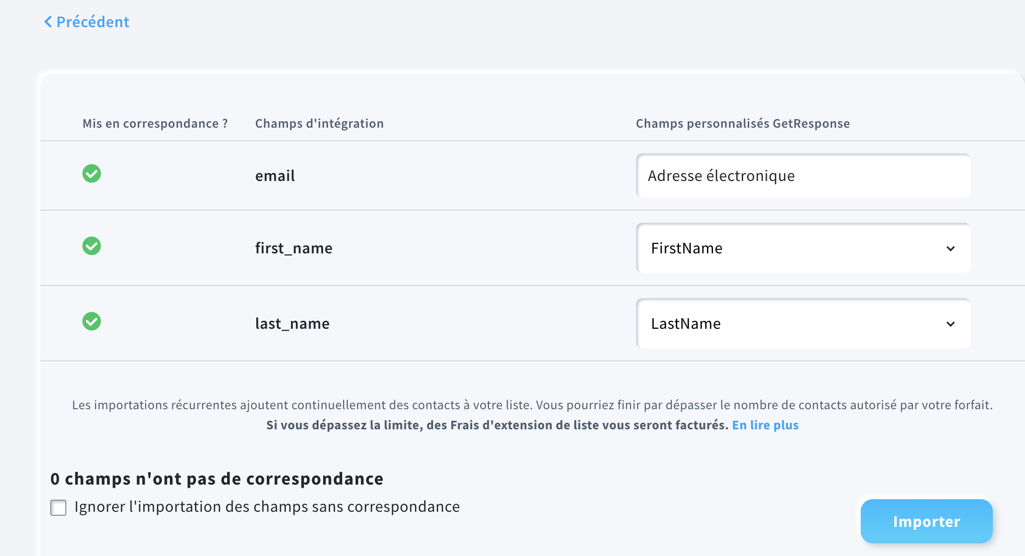Click the 0 champs n'ont pas de correspondance heading
Viewport: 1025px width, 556px height.
tap(217, 479)
